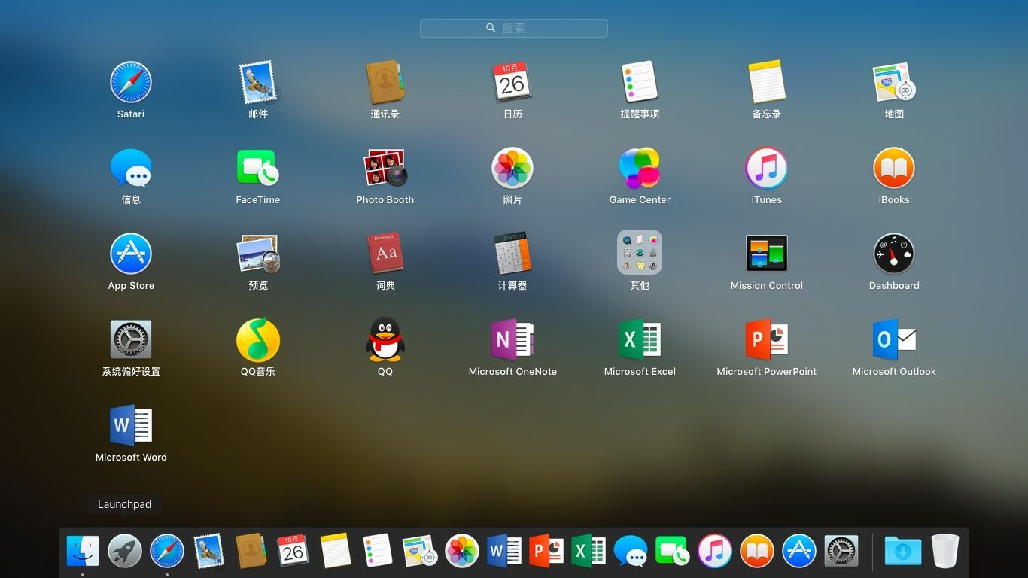Screen dimensions: 1028x578
Task: Launch the 照片 photos app in Launchpad
Action: tap(512, 168)
